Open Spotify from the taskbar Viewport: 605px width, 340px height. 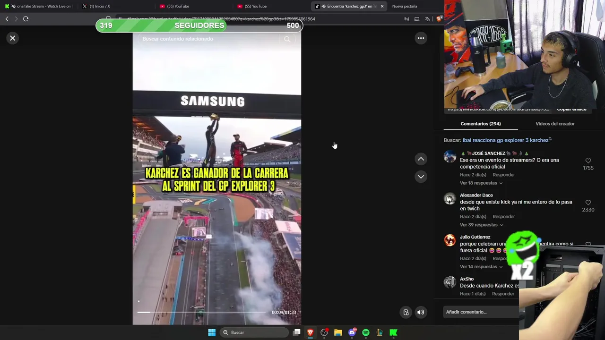coord(366,332)
